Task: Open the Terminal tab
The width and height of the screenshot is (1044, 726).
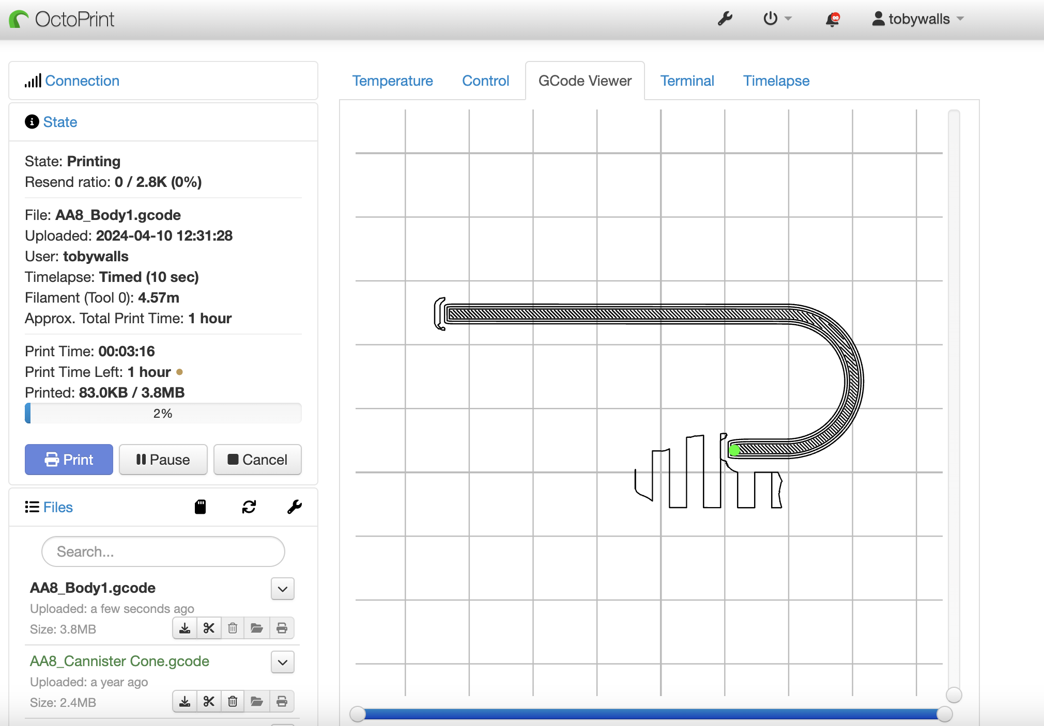Action: point(687,81)
